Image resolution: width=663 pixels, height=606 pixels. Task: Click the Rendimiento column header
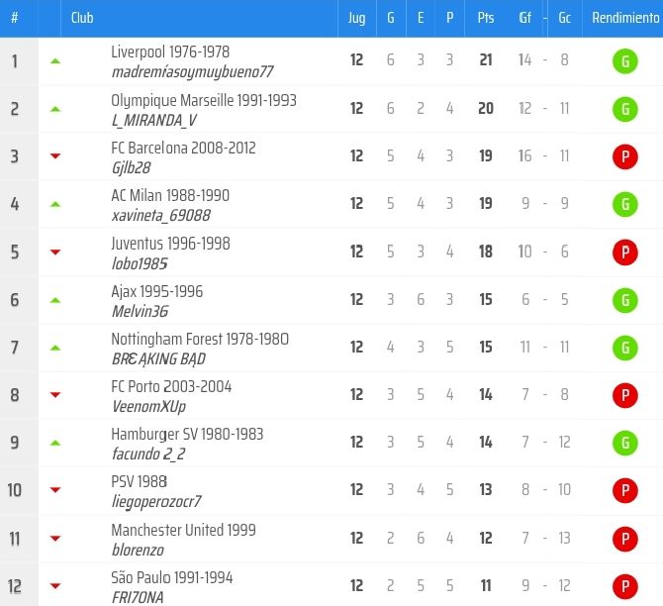[623, 19]
